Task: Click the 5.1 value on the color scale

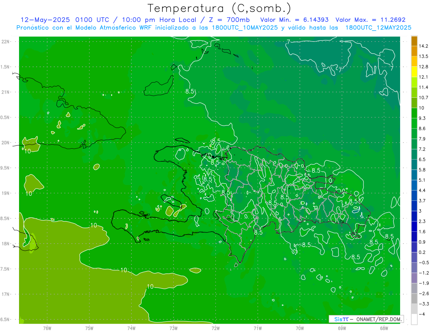Action: [x=422, y=180]
